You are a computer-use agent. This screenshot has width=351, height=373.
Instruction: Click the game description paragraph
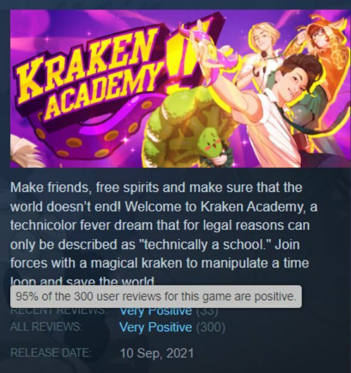click(164, 234)
